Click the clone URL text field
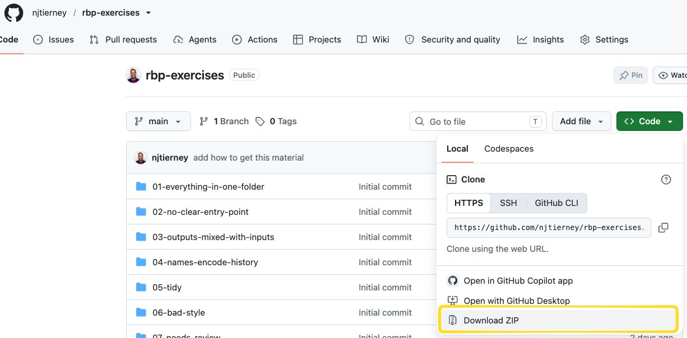 549,228
